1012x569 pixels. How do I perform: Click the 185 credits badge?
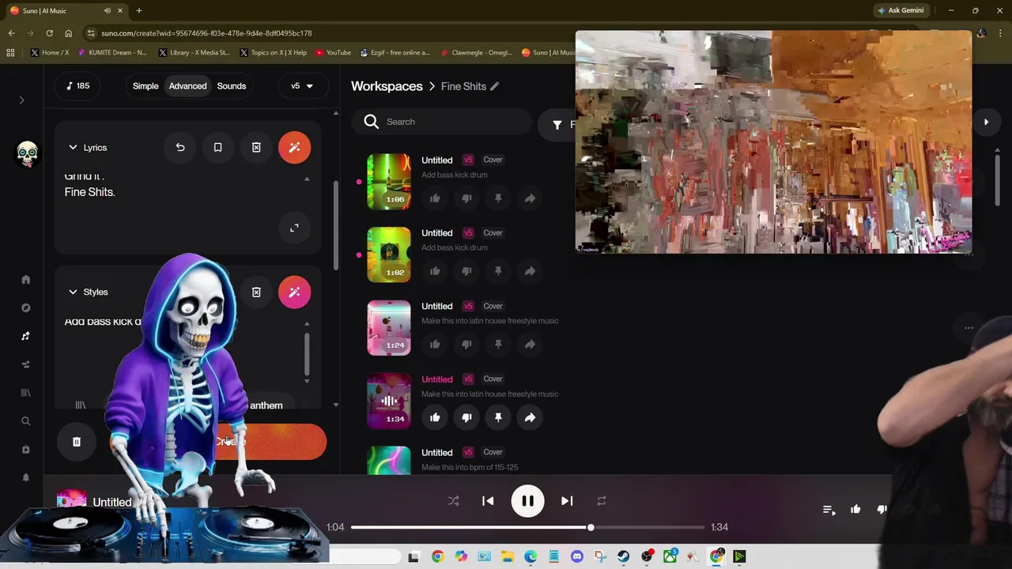coord(77,86)
